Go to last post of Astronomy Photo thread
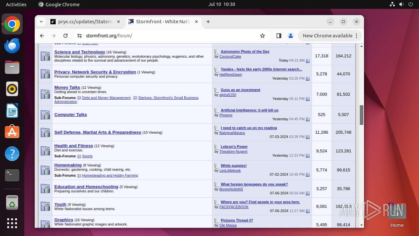The image size is (419, 236). pos(308,61)
